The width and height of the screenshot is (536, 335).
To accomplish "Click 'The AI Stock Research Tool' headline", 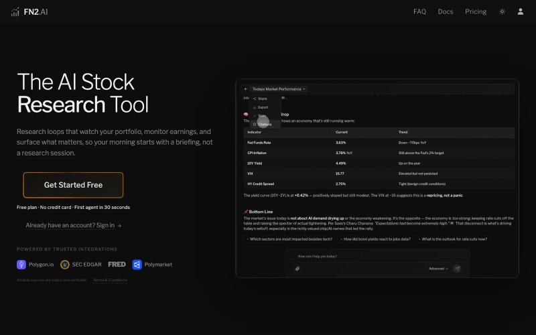I will [82, 93].
